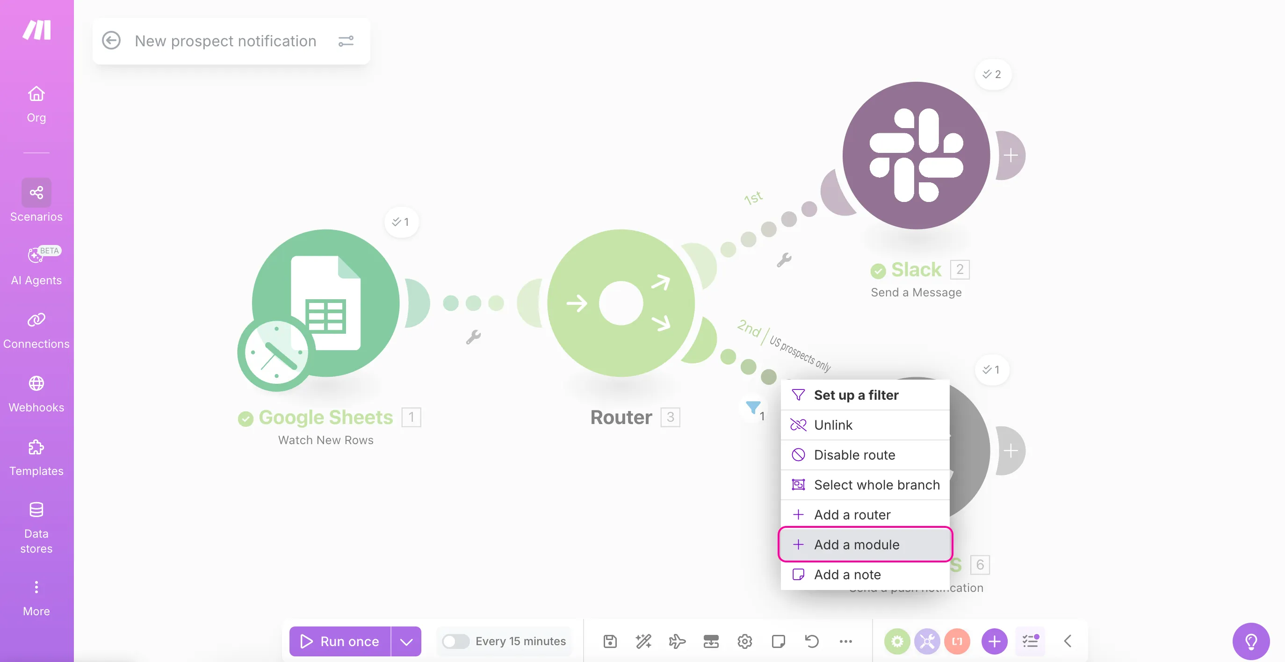
Task: Pick Select whole branch
Action: (865, 485)
